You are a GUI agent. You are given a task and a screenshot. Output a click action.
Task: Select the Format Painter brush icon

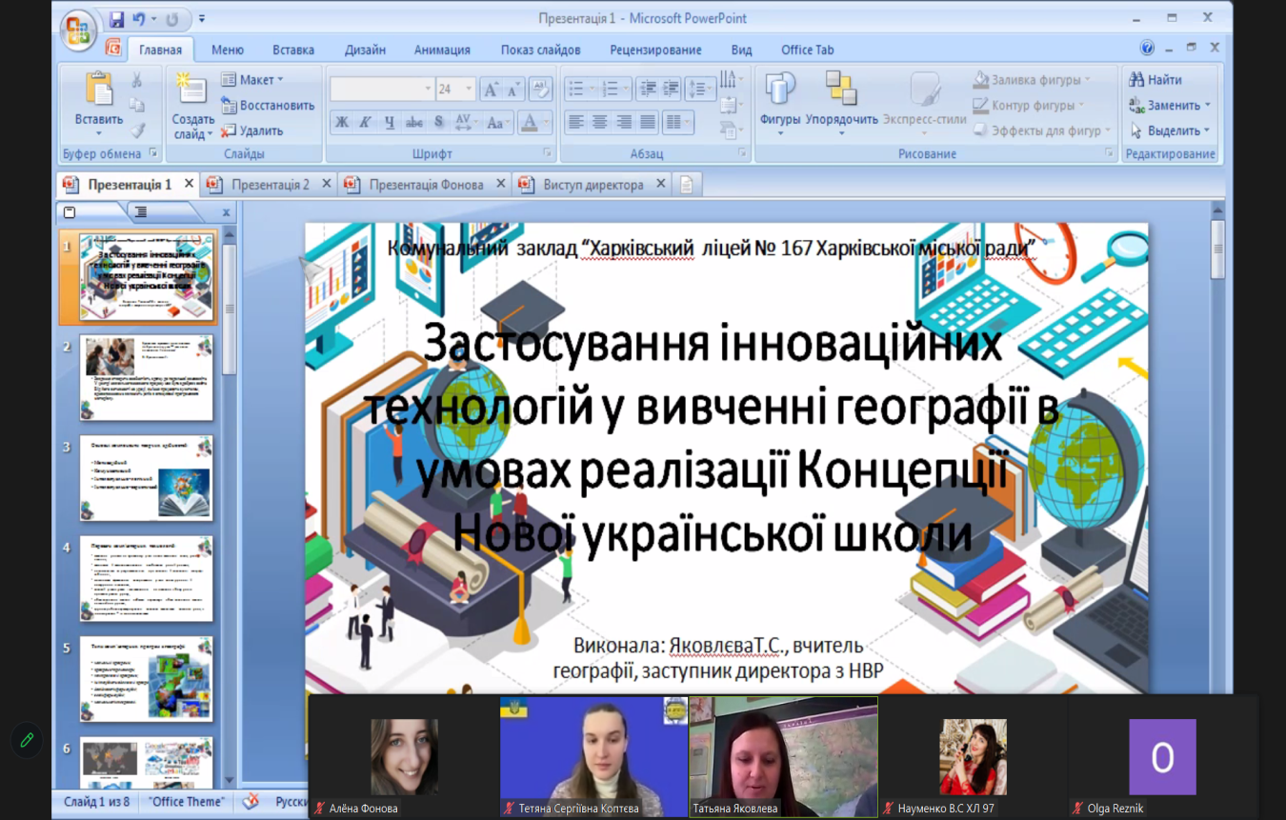[x=137, y=130]
